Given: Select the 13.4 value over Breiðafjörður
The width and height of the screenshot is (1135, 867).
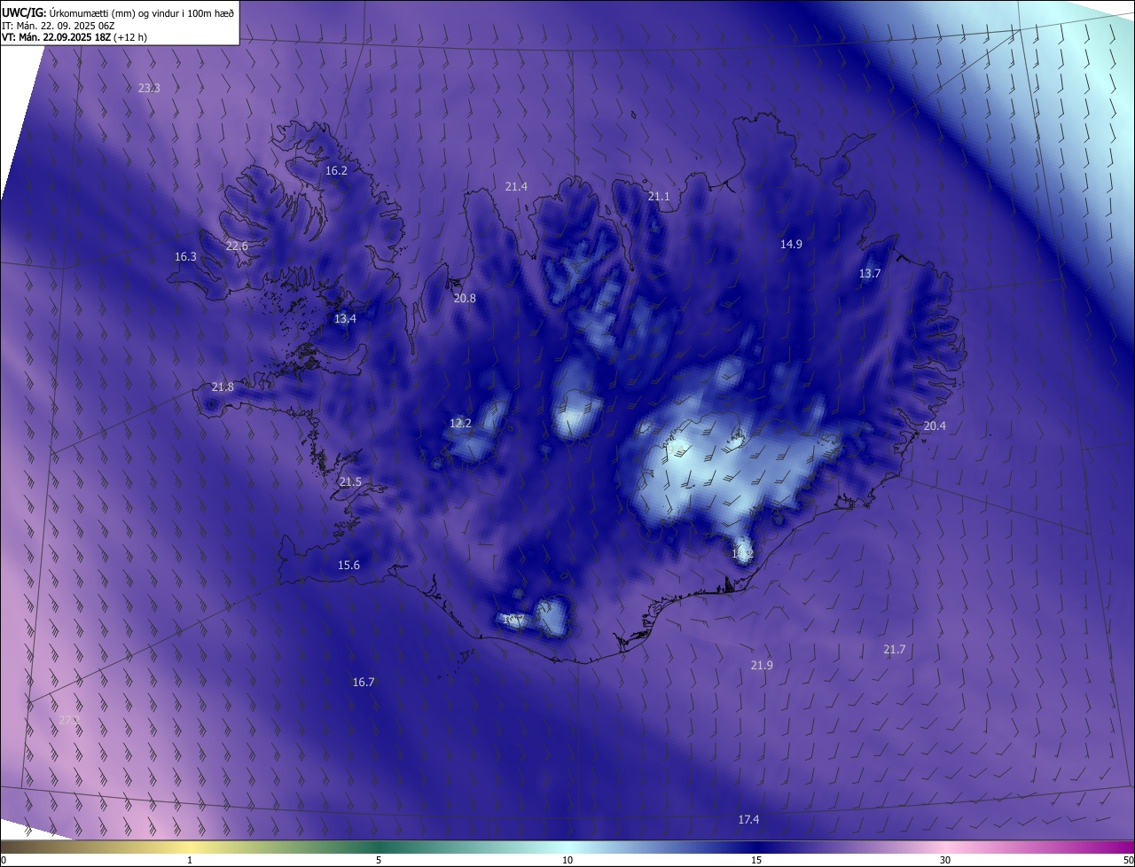Looking at the screenshot, I should (x=345, y=318).
